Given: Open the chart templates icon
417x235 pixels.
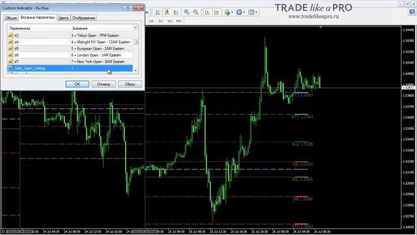Looking at the screenshot, I should pos(251,12).
